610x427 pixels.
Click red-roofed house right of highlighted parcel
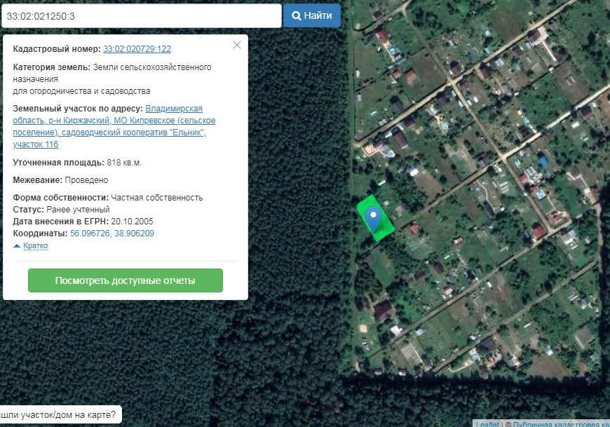(x=414, y=229)
